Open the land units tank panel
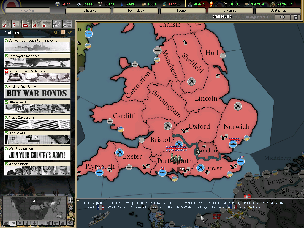 tap(27, 24)
